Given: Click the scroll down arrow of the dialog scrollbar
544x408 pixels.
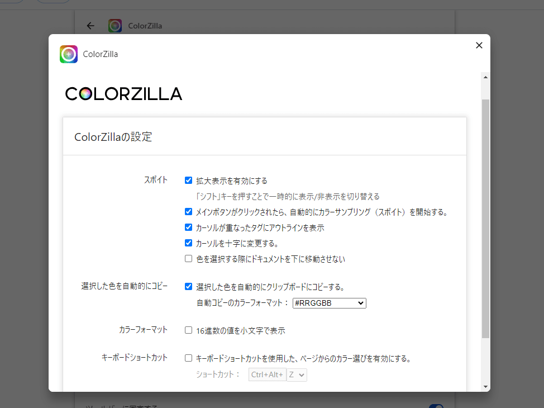Looking at the screenshot, I should click(x=485, y=387).
